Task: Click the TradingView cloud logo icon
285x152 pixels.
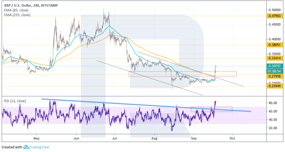Action: pyautogui.click(x=26, y=147)
